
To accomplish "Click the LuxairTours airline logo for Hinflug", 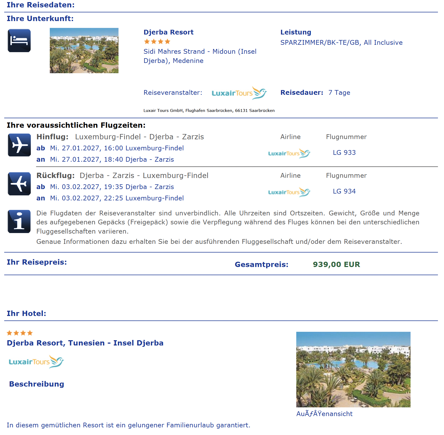I will 289,153.
